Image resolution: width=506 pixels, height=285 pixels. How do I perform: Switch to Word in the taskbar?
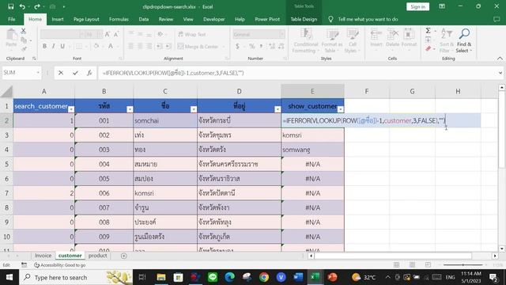tap(298, 277)
